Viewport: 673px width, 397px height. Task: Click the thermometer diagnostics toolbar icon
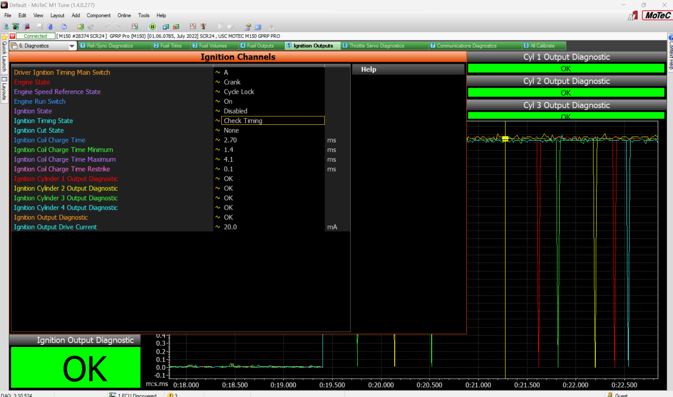pyautogui.click(x=203, y=26)
